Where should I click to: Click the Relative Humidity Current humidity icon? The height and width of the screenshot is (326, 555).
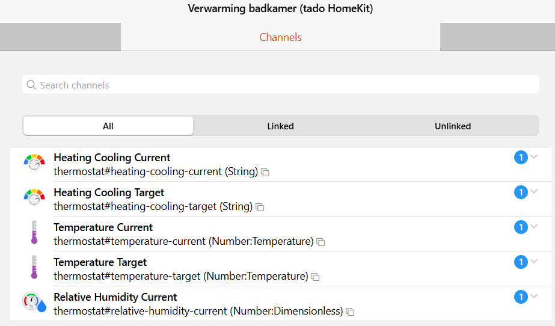pos(34,302)
